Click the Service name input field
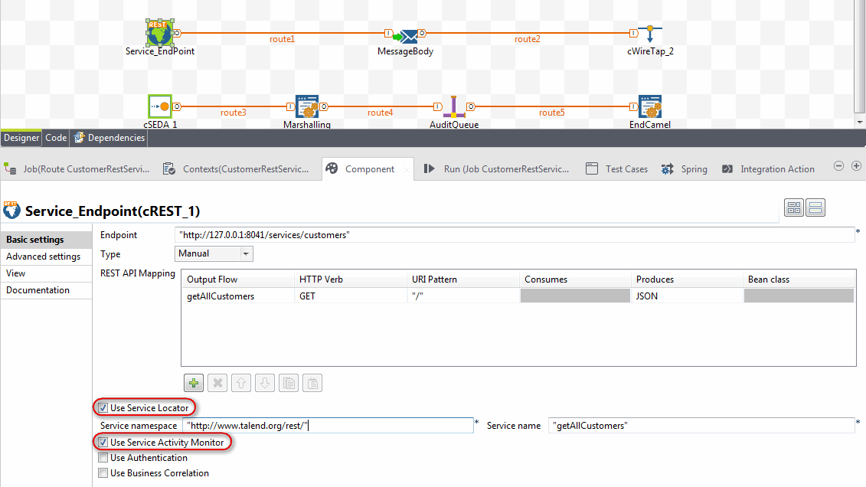Viewport: 866px width, 487px height. point(701,425)
